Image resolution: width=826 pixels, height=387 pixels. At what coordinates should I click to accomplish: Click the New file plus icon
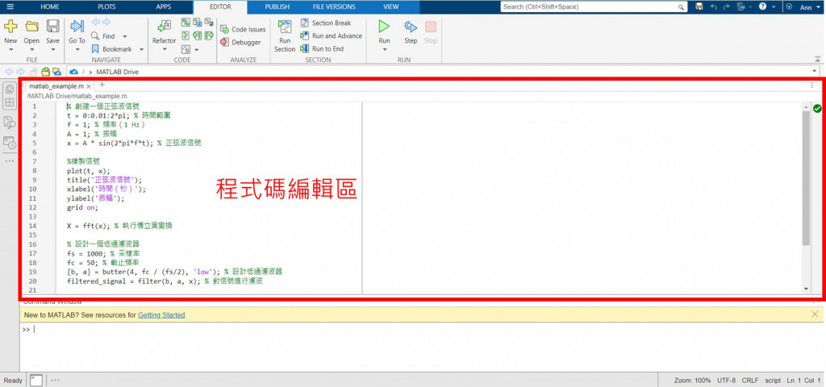[10, 27]
